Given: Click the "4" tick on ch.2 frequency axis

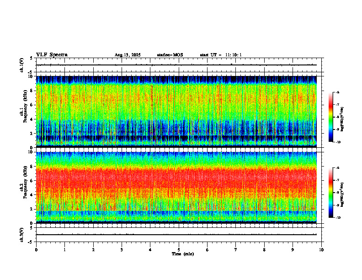Looking at the screenshot, I should click(32, 195).
